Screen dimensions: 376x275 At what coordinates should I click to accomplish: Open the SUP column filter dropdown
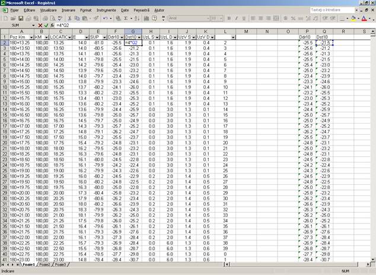(x=103, y=37)
